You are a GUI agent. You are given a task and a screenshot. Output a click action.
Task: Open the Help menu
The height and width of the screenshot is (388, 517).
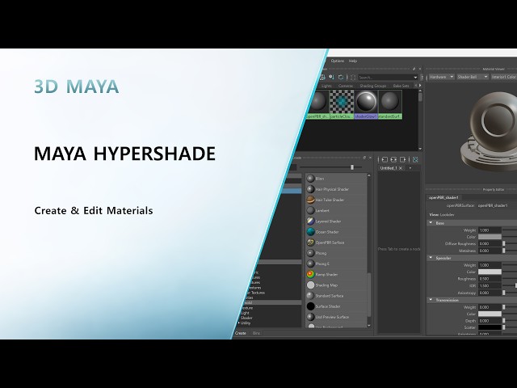point(353,61)
